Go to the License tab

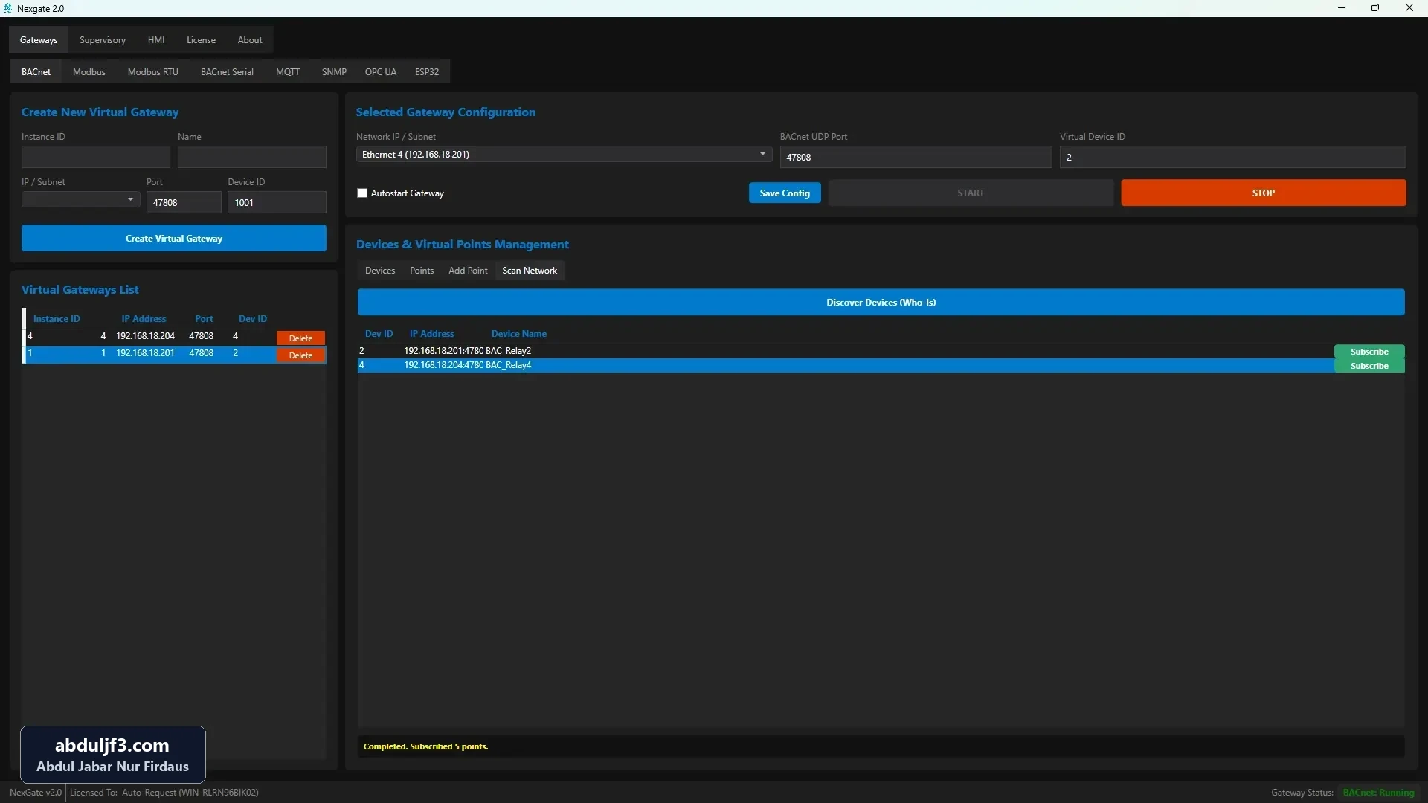pos(201,40)
